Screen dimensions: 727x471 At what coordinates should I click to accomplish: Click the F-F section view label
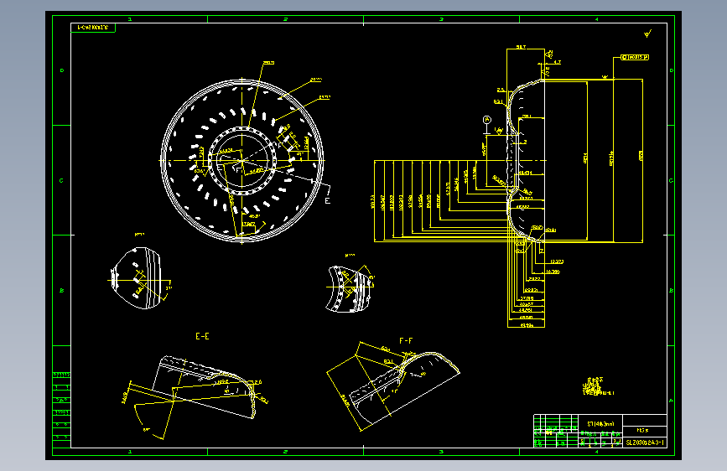pos(406,341)
